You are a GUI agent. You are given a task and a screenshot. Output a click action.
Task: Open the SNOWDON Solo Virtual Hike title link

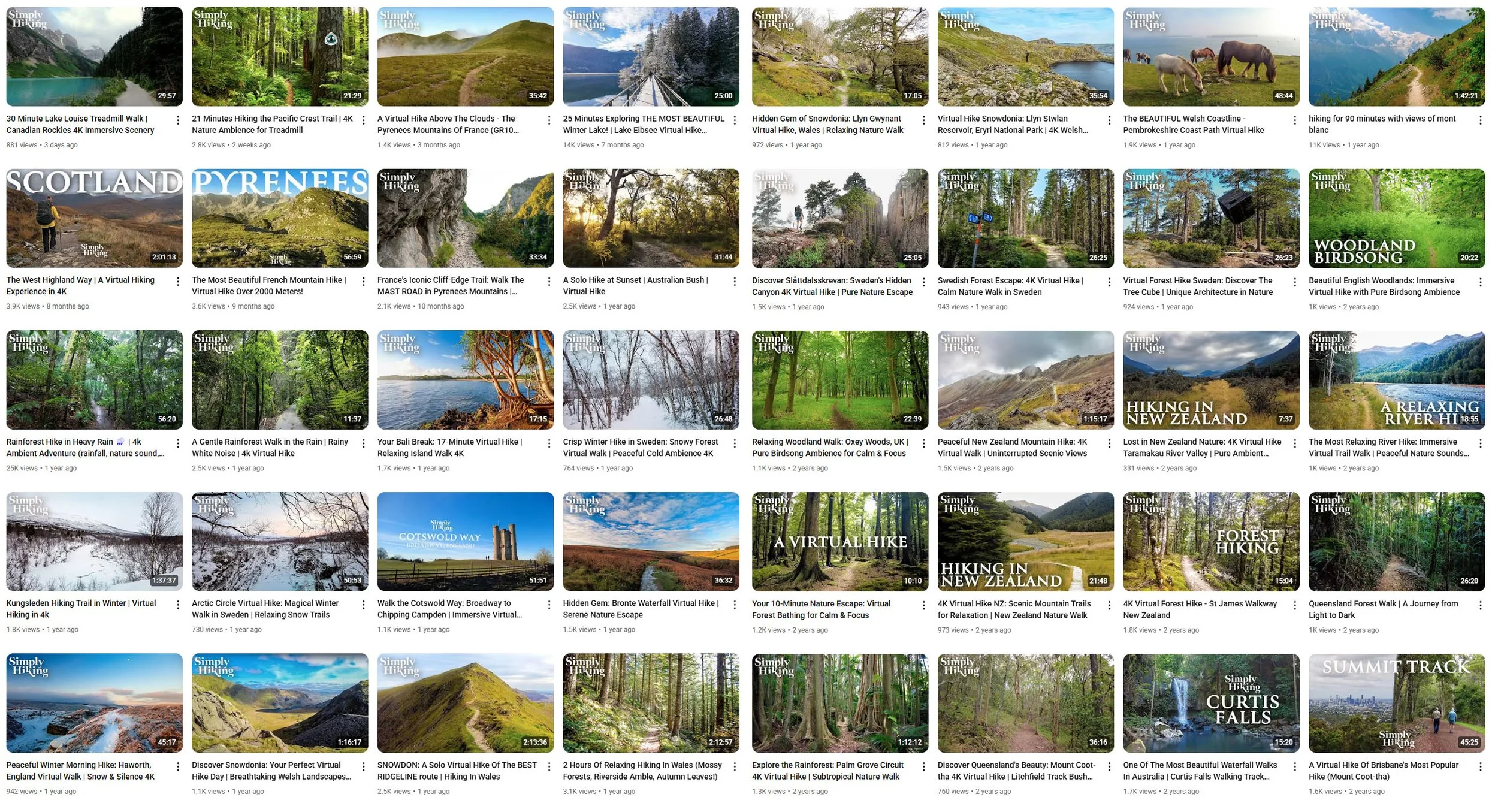click(x=457, y=771)
